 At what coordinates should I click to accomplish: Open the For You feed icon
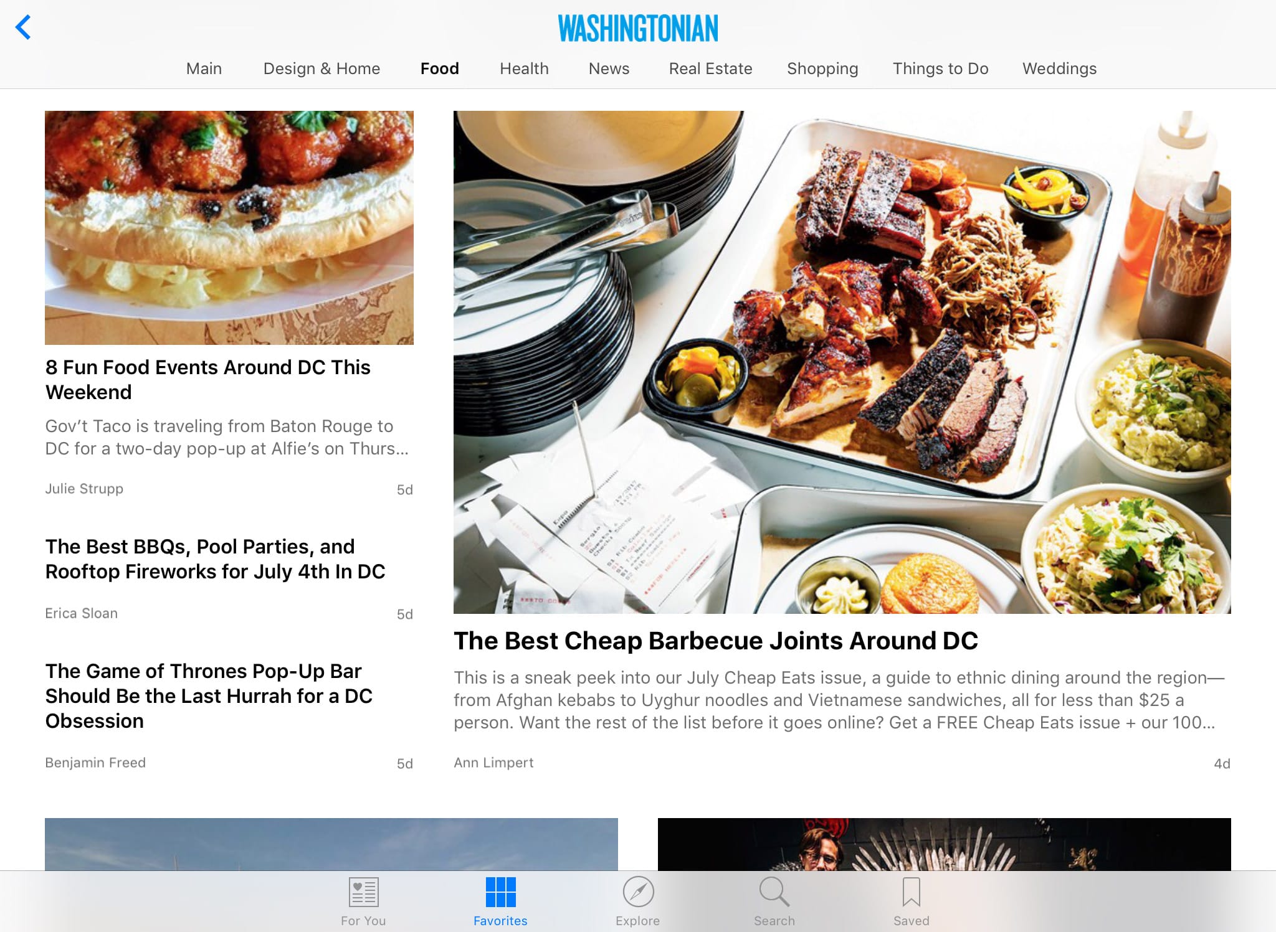pyautogui.click(x=363, y=892)
